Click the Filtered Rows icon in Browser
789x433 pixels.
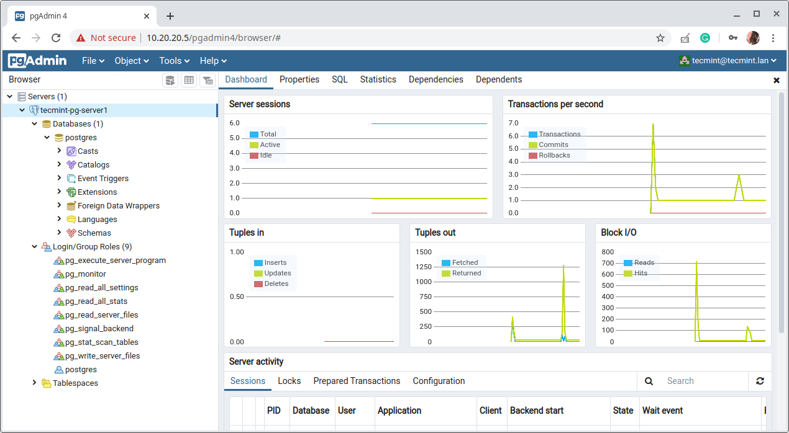tap(208, 80)
